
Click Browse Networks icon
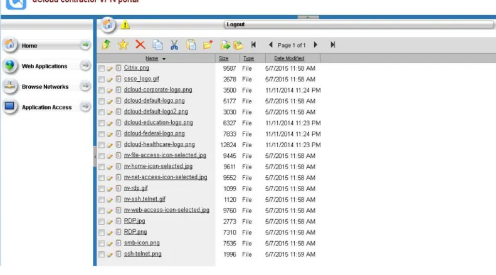[10, 86]
